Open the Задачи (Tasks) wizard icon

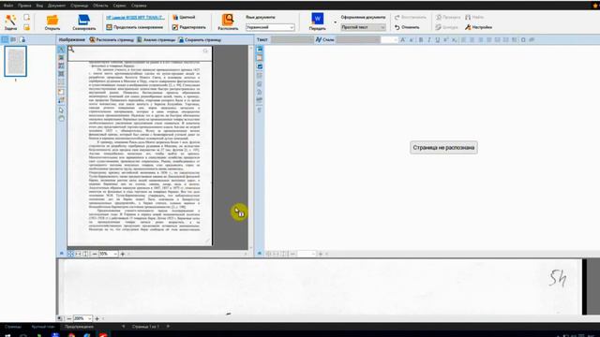pyautogui.click(x=10, y=22)
